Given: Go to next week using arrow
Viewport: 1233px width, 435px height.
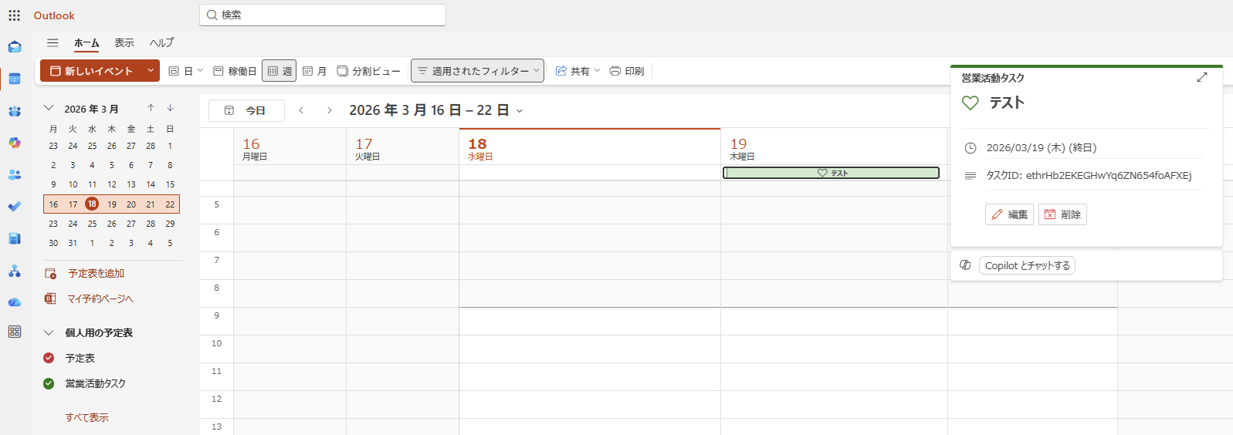Looking at the screenshot, I should click(x=330, y=111).
